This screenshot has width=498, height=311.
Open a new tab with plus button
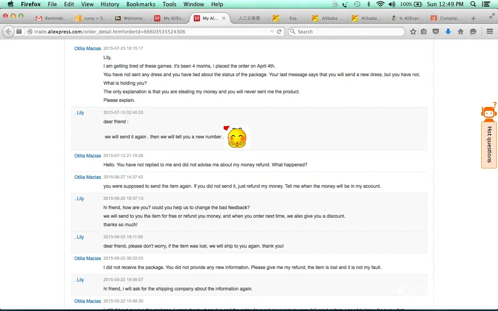pyautogui.click(x=473, y=18)
